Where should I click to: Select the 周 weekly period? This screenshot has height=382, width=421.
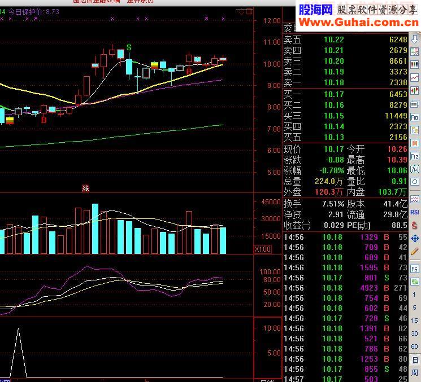(x=415, y=372)
